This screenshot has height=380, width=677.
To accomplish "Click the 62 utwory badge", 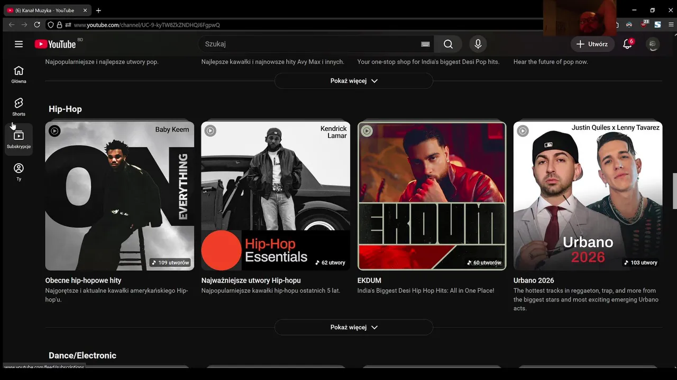I will (330, 262).
